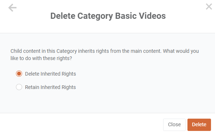Click "like to do with these rights?" line
Screen dimensions: 215x136
tap(41, 59)
